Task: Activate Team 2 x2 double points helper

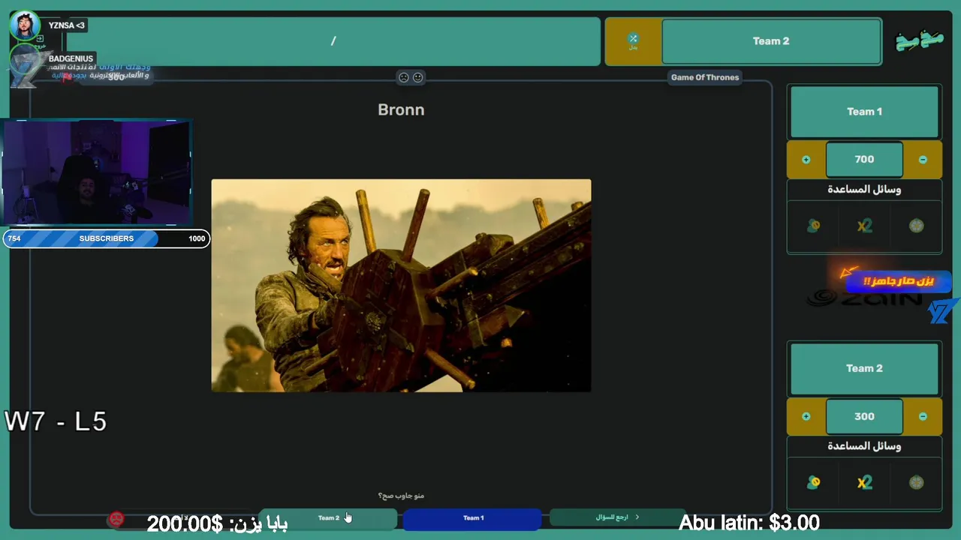Action: 864,482
